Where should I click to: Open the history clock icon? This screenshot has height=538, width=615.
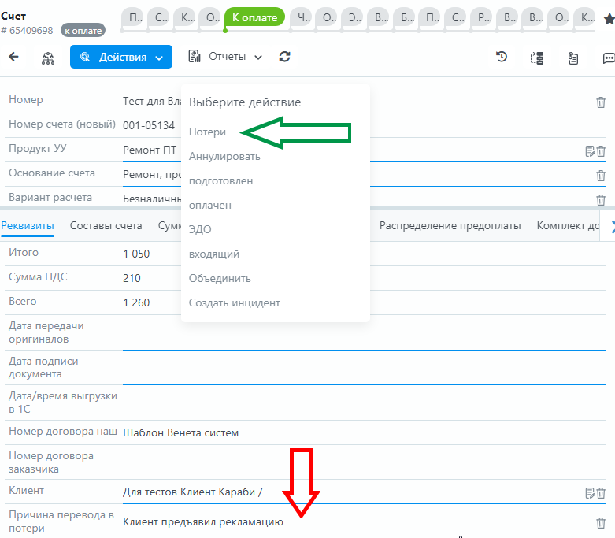[502, 57]
